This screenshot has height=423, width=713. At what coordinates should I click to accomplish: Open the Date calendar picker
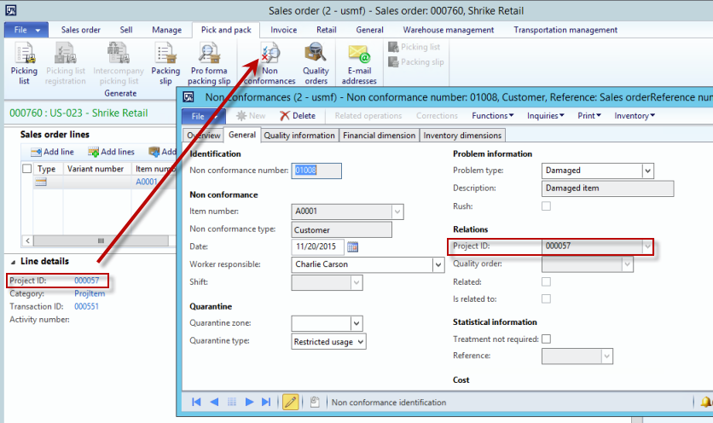352,246
